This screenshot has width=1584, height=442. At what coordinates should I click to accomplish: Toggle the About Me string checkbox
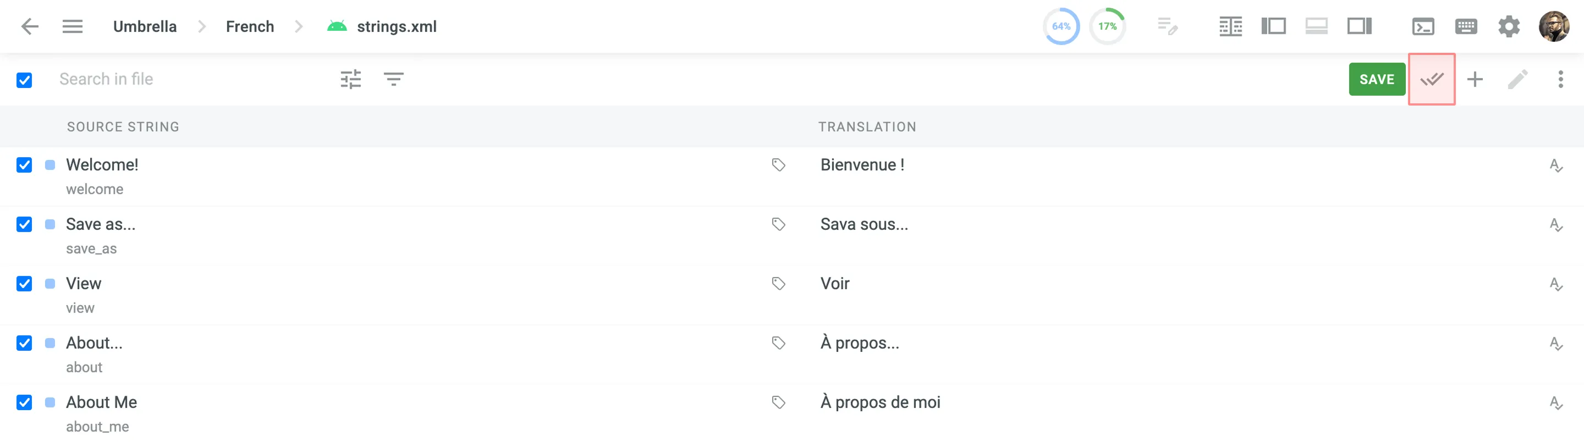[x=25, y=402]
